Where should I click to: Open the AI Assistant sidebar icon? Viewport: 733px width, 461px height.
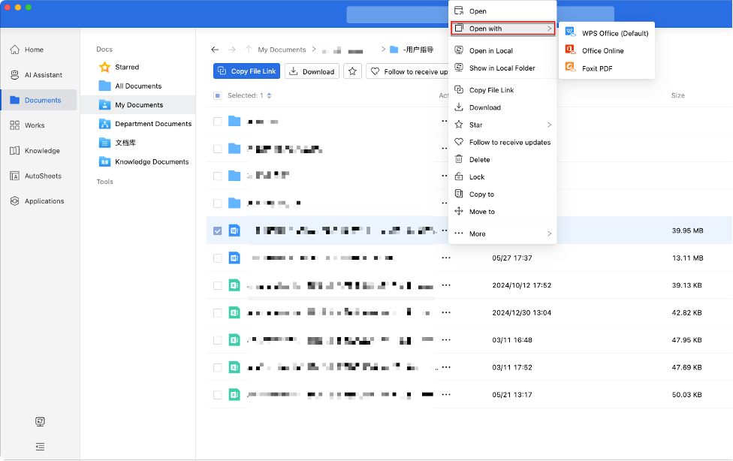tap(15, 75)
